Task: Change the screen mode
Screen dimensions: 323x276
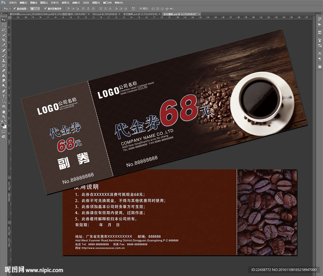Action: click(x=3, y=136)
